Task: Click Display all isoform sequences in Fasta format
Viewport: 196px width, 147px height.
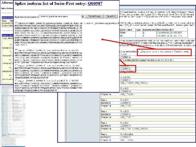Action: 164,51
